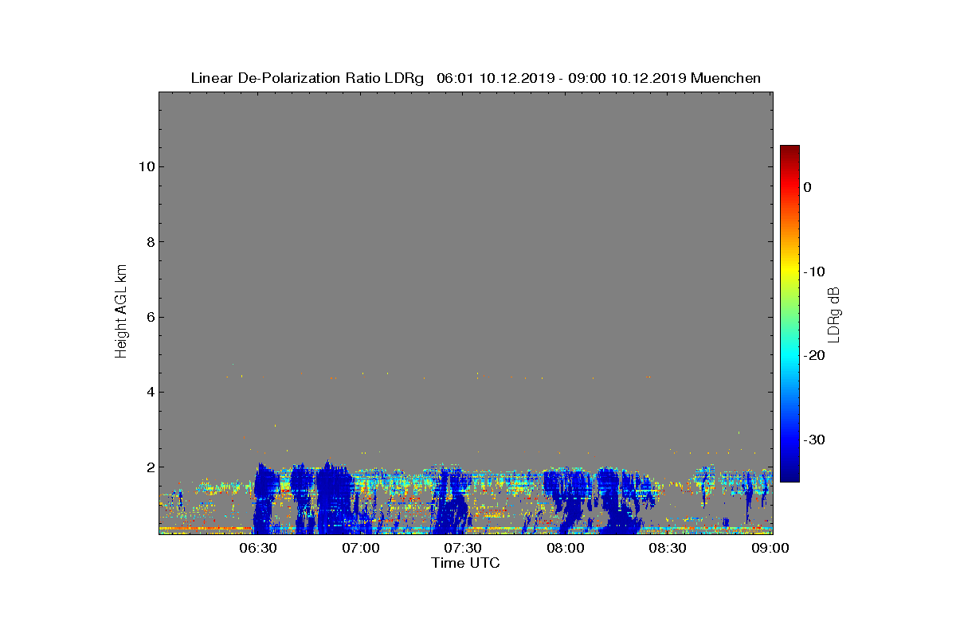Screen dimensions: 956x637
Task: Click the colorbar value -30
Action: coord(813,440)
